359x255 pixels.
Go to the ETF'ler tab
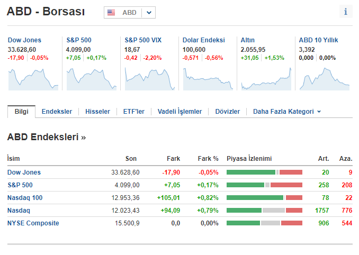pyautogui.click(x=133, y=112)
